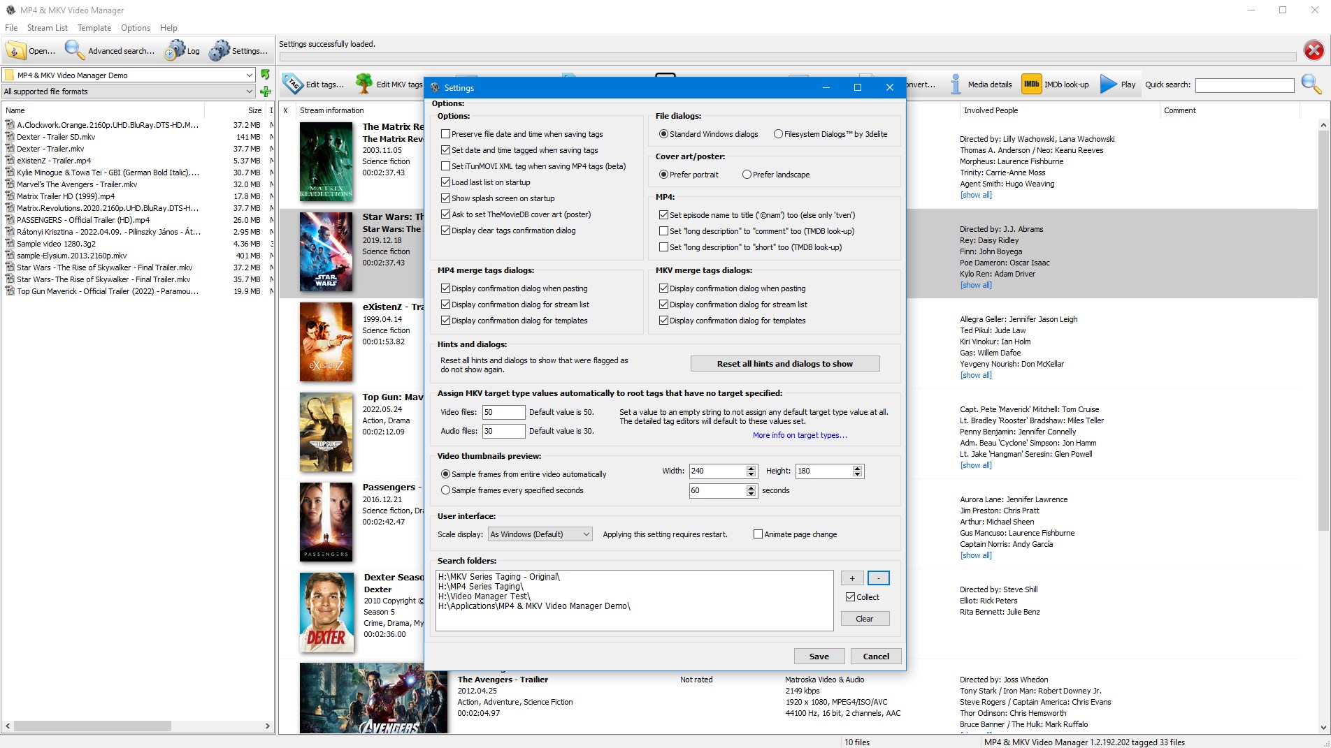Open More info on target types link

pyautogui.click(x=800, y=435)
